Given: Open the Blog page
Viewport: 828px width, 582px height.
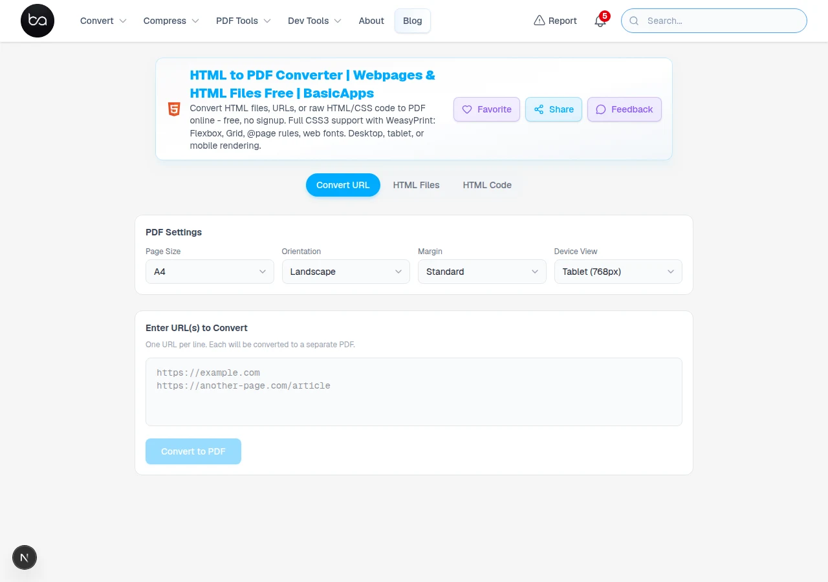Looking at the screenshot, I should (x=413, y=21).
